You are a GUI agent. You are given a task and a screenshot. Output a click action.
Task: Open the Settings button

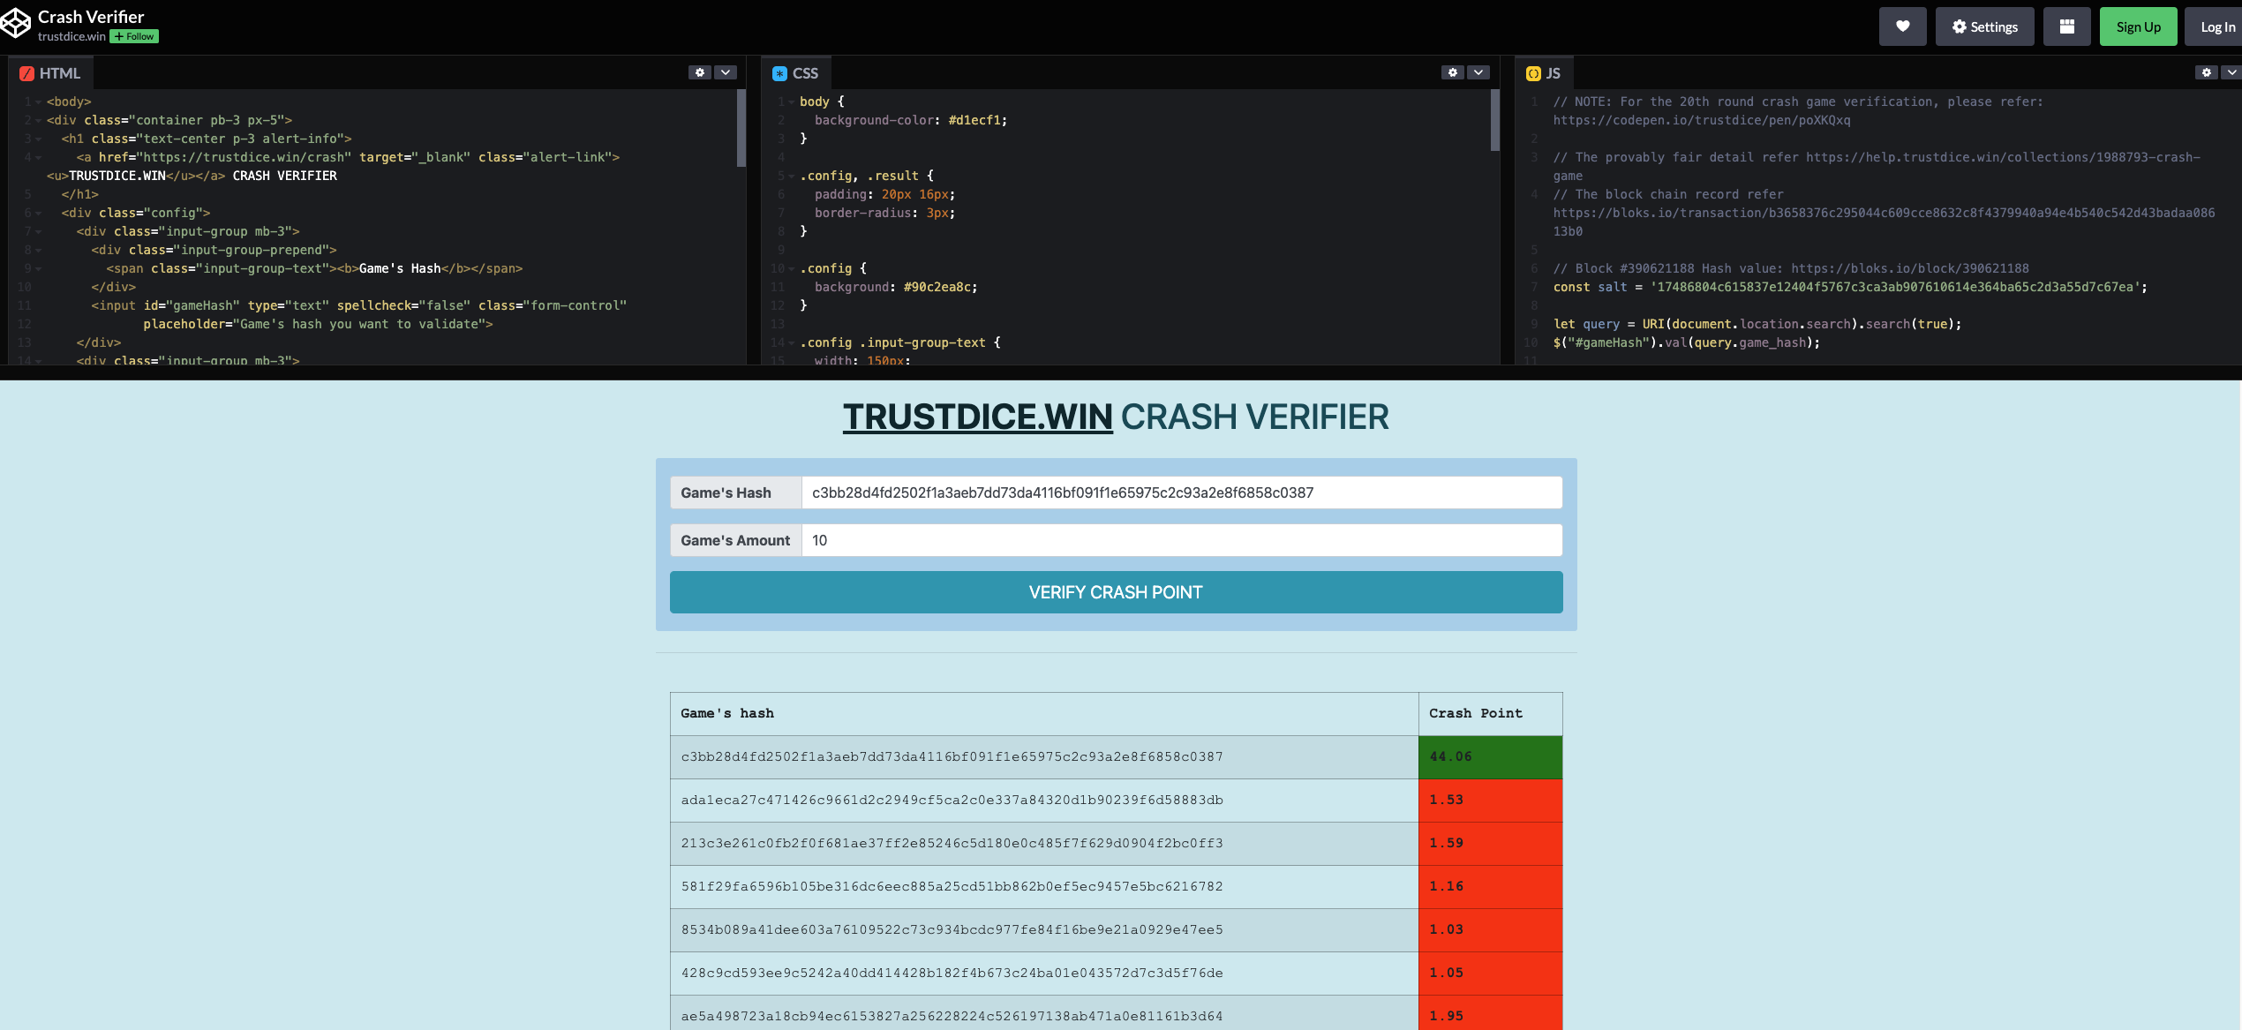1984,26
